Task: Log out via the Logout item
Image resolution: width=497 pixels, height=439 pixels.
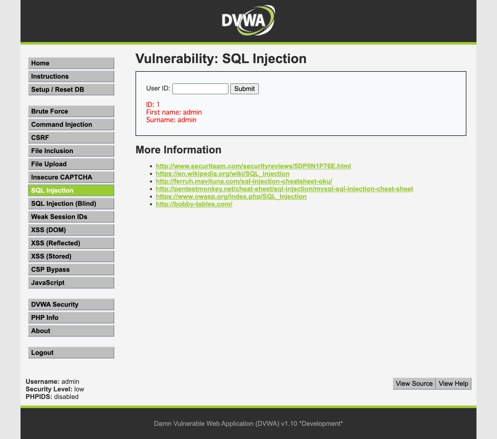Action: (x=71, y=353)
